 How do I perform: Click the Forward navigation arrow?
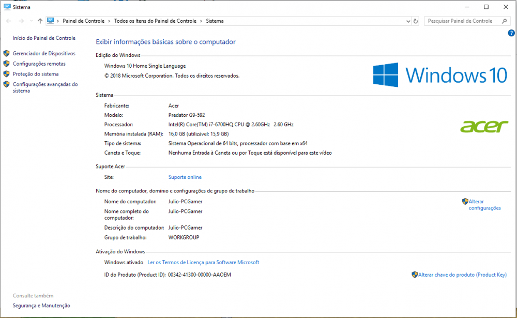[21, 21]
